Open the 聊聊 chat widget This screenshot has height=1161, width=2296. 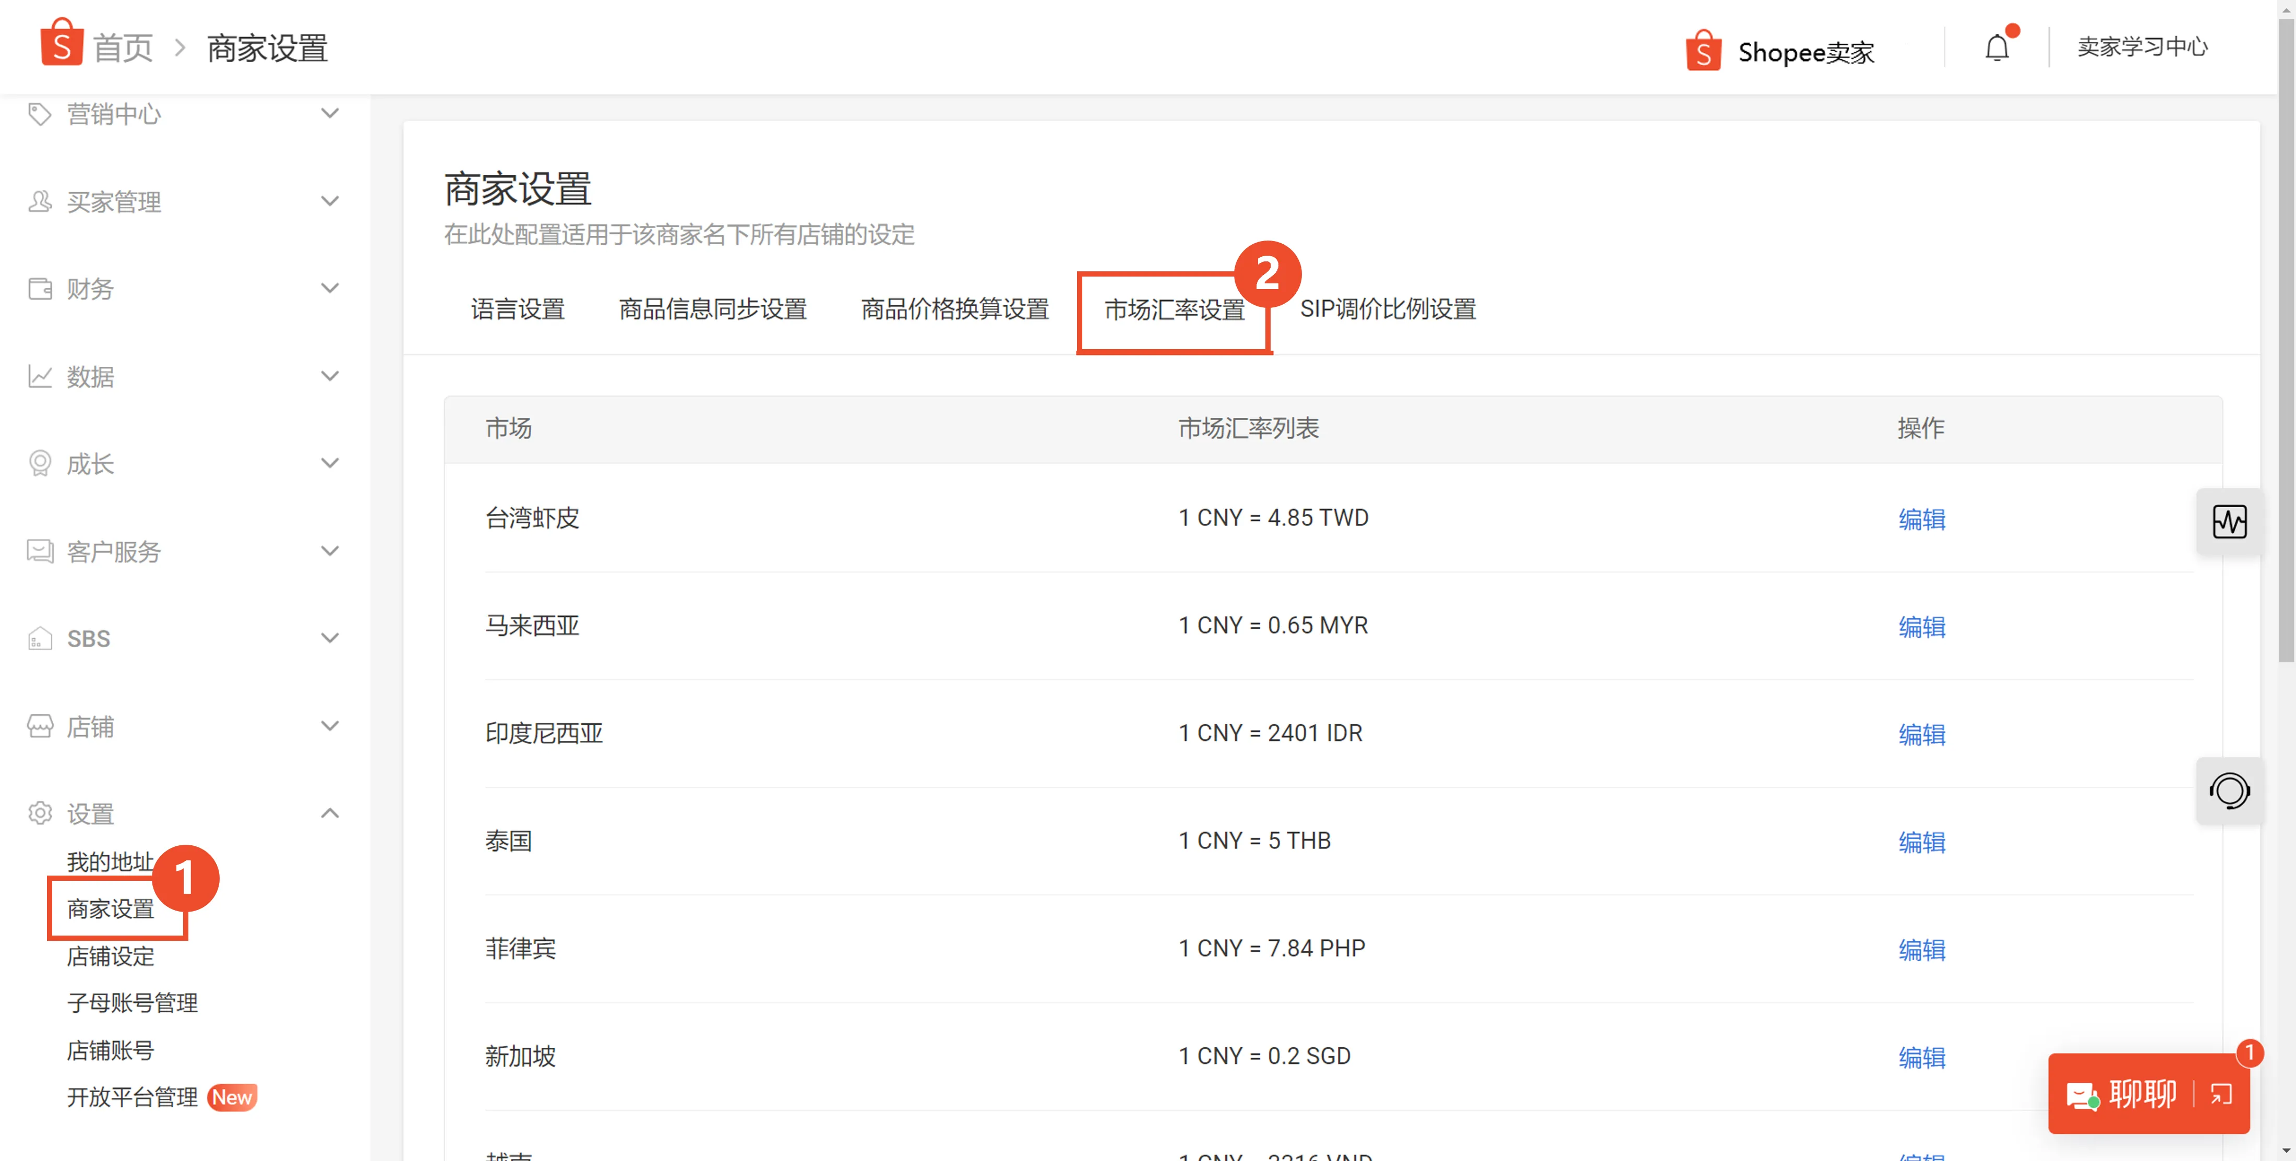2144,1094
